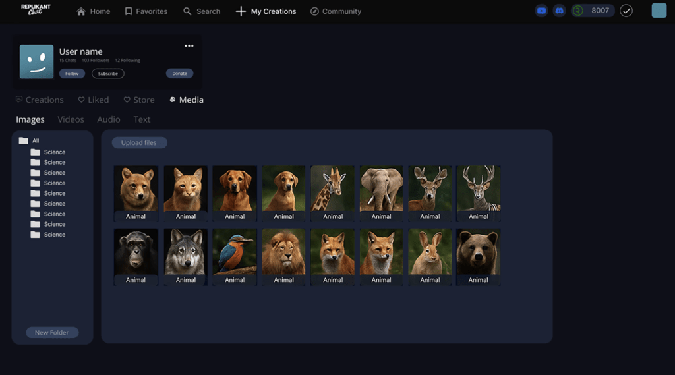This screenshot has width=675, height=375.
Task: Open the Community page
Action: point(336,11)
